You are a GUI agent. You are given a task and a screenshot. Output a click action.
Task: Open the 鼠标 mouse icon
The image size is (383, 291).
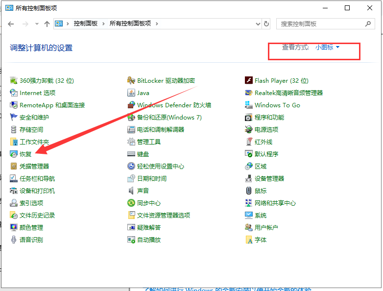click(249, 191)
